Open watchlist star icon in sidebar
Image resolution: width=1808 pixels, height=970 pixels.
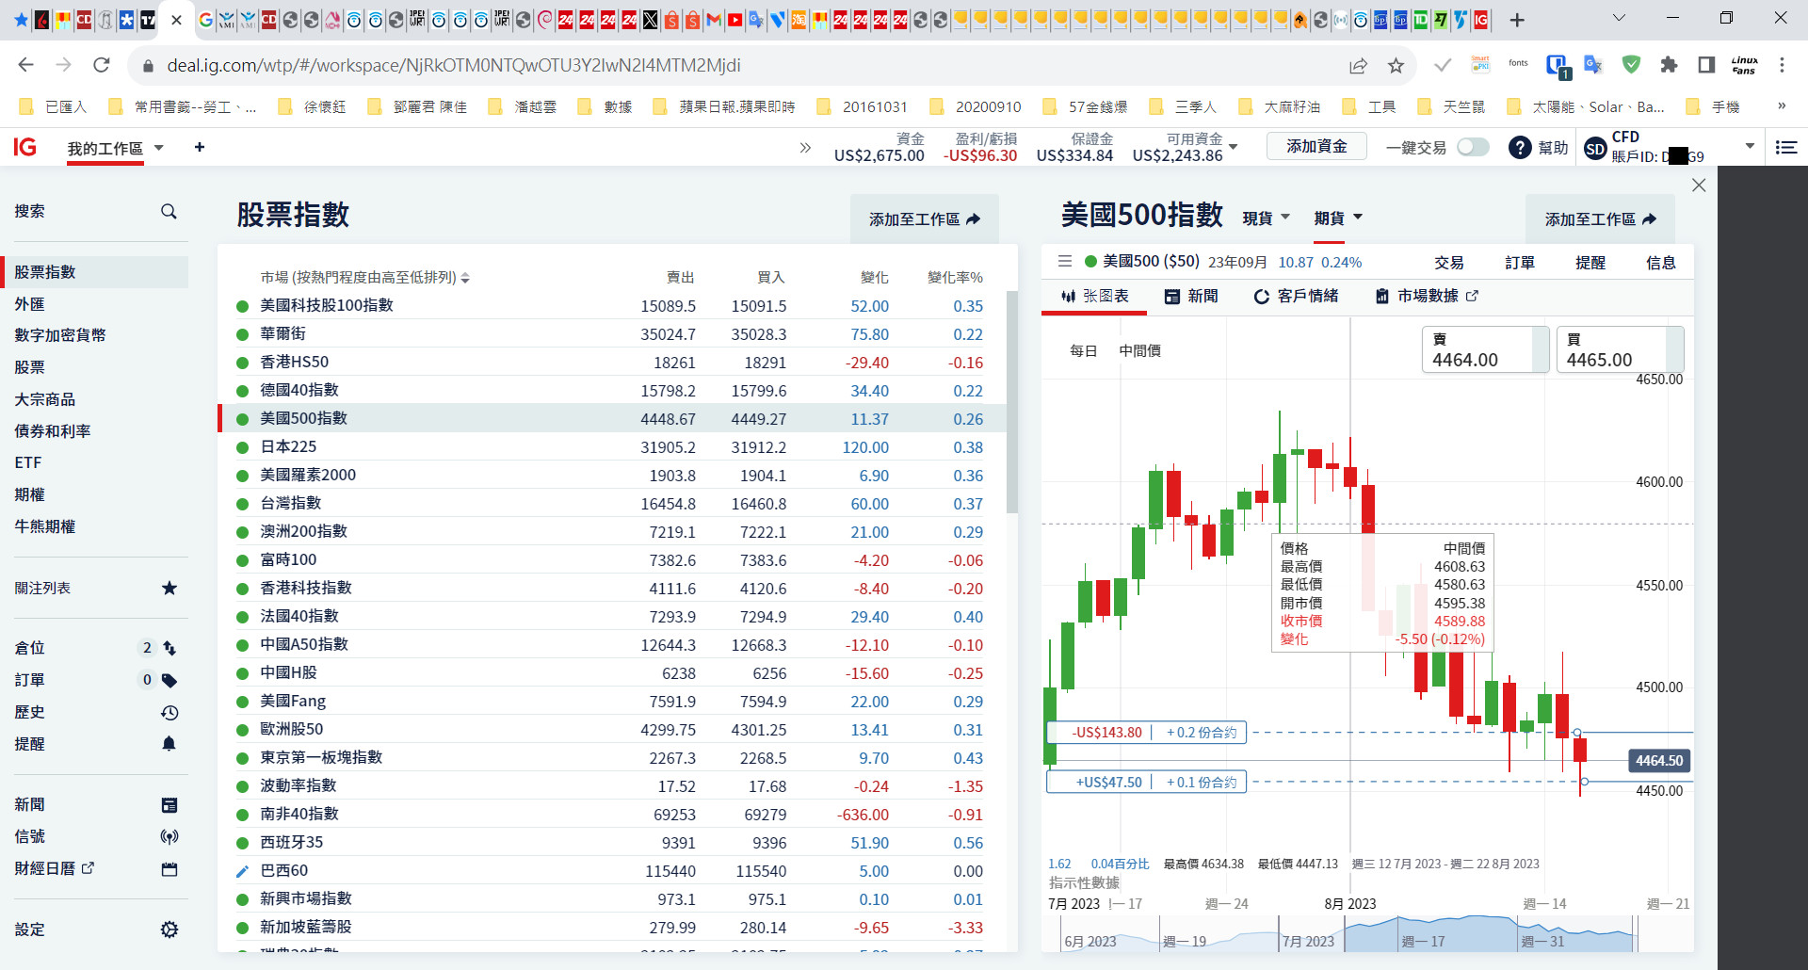click(169, 589)
